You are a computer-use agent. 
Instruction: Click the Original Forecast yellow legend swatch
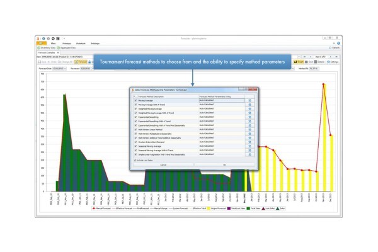click(209, 209)
